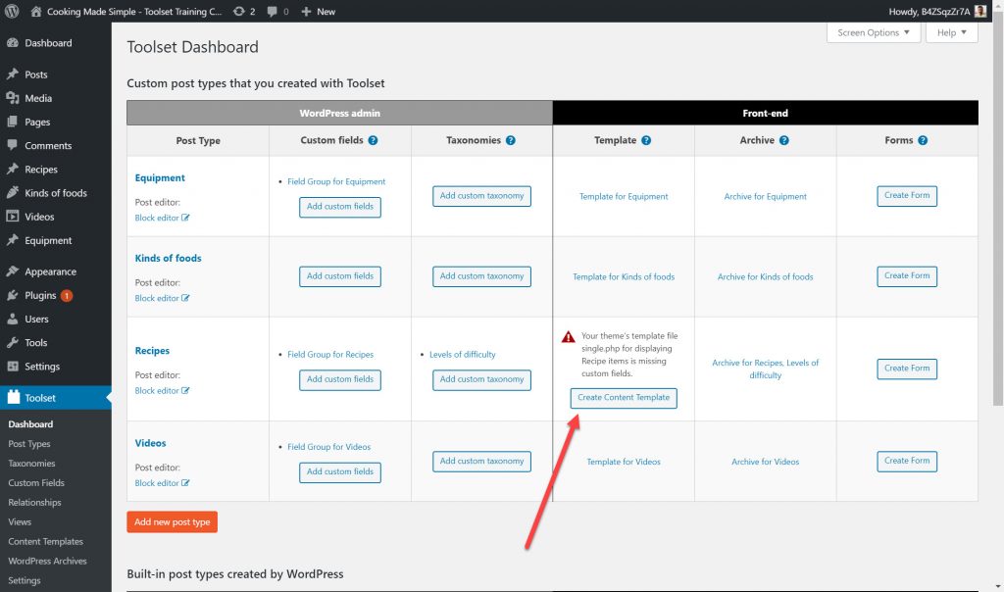Screen dimensions: 1004x592
Task: Click Howdy, B4ZSqzZr7A account text
Action: pos(929,12)
